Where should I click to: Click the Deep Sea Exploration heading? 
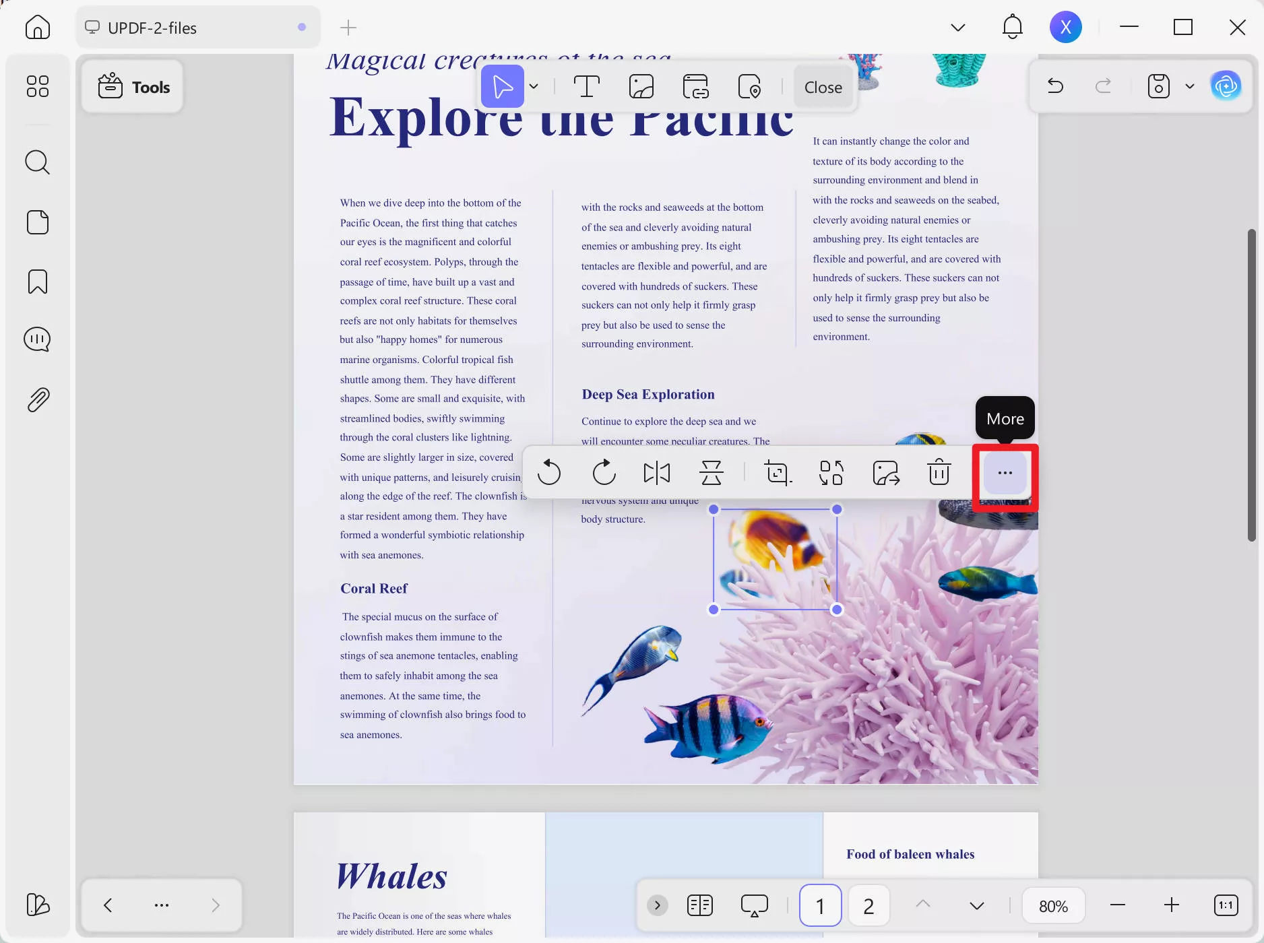coord(648,394)
